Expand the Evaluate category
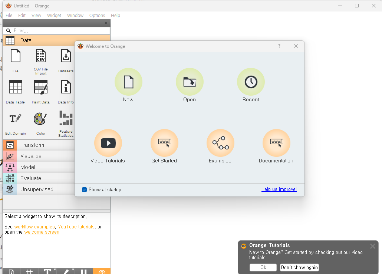 39,178
